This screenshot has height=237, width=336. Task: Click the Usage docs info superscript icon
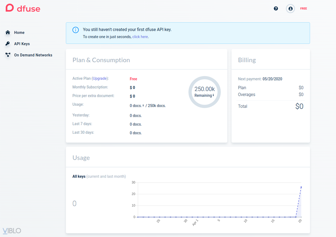(143, 105)
